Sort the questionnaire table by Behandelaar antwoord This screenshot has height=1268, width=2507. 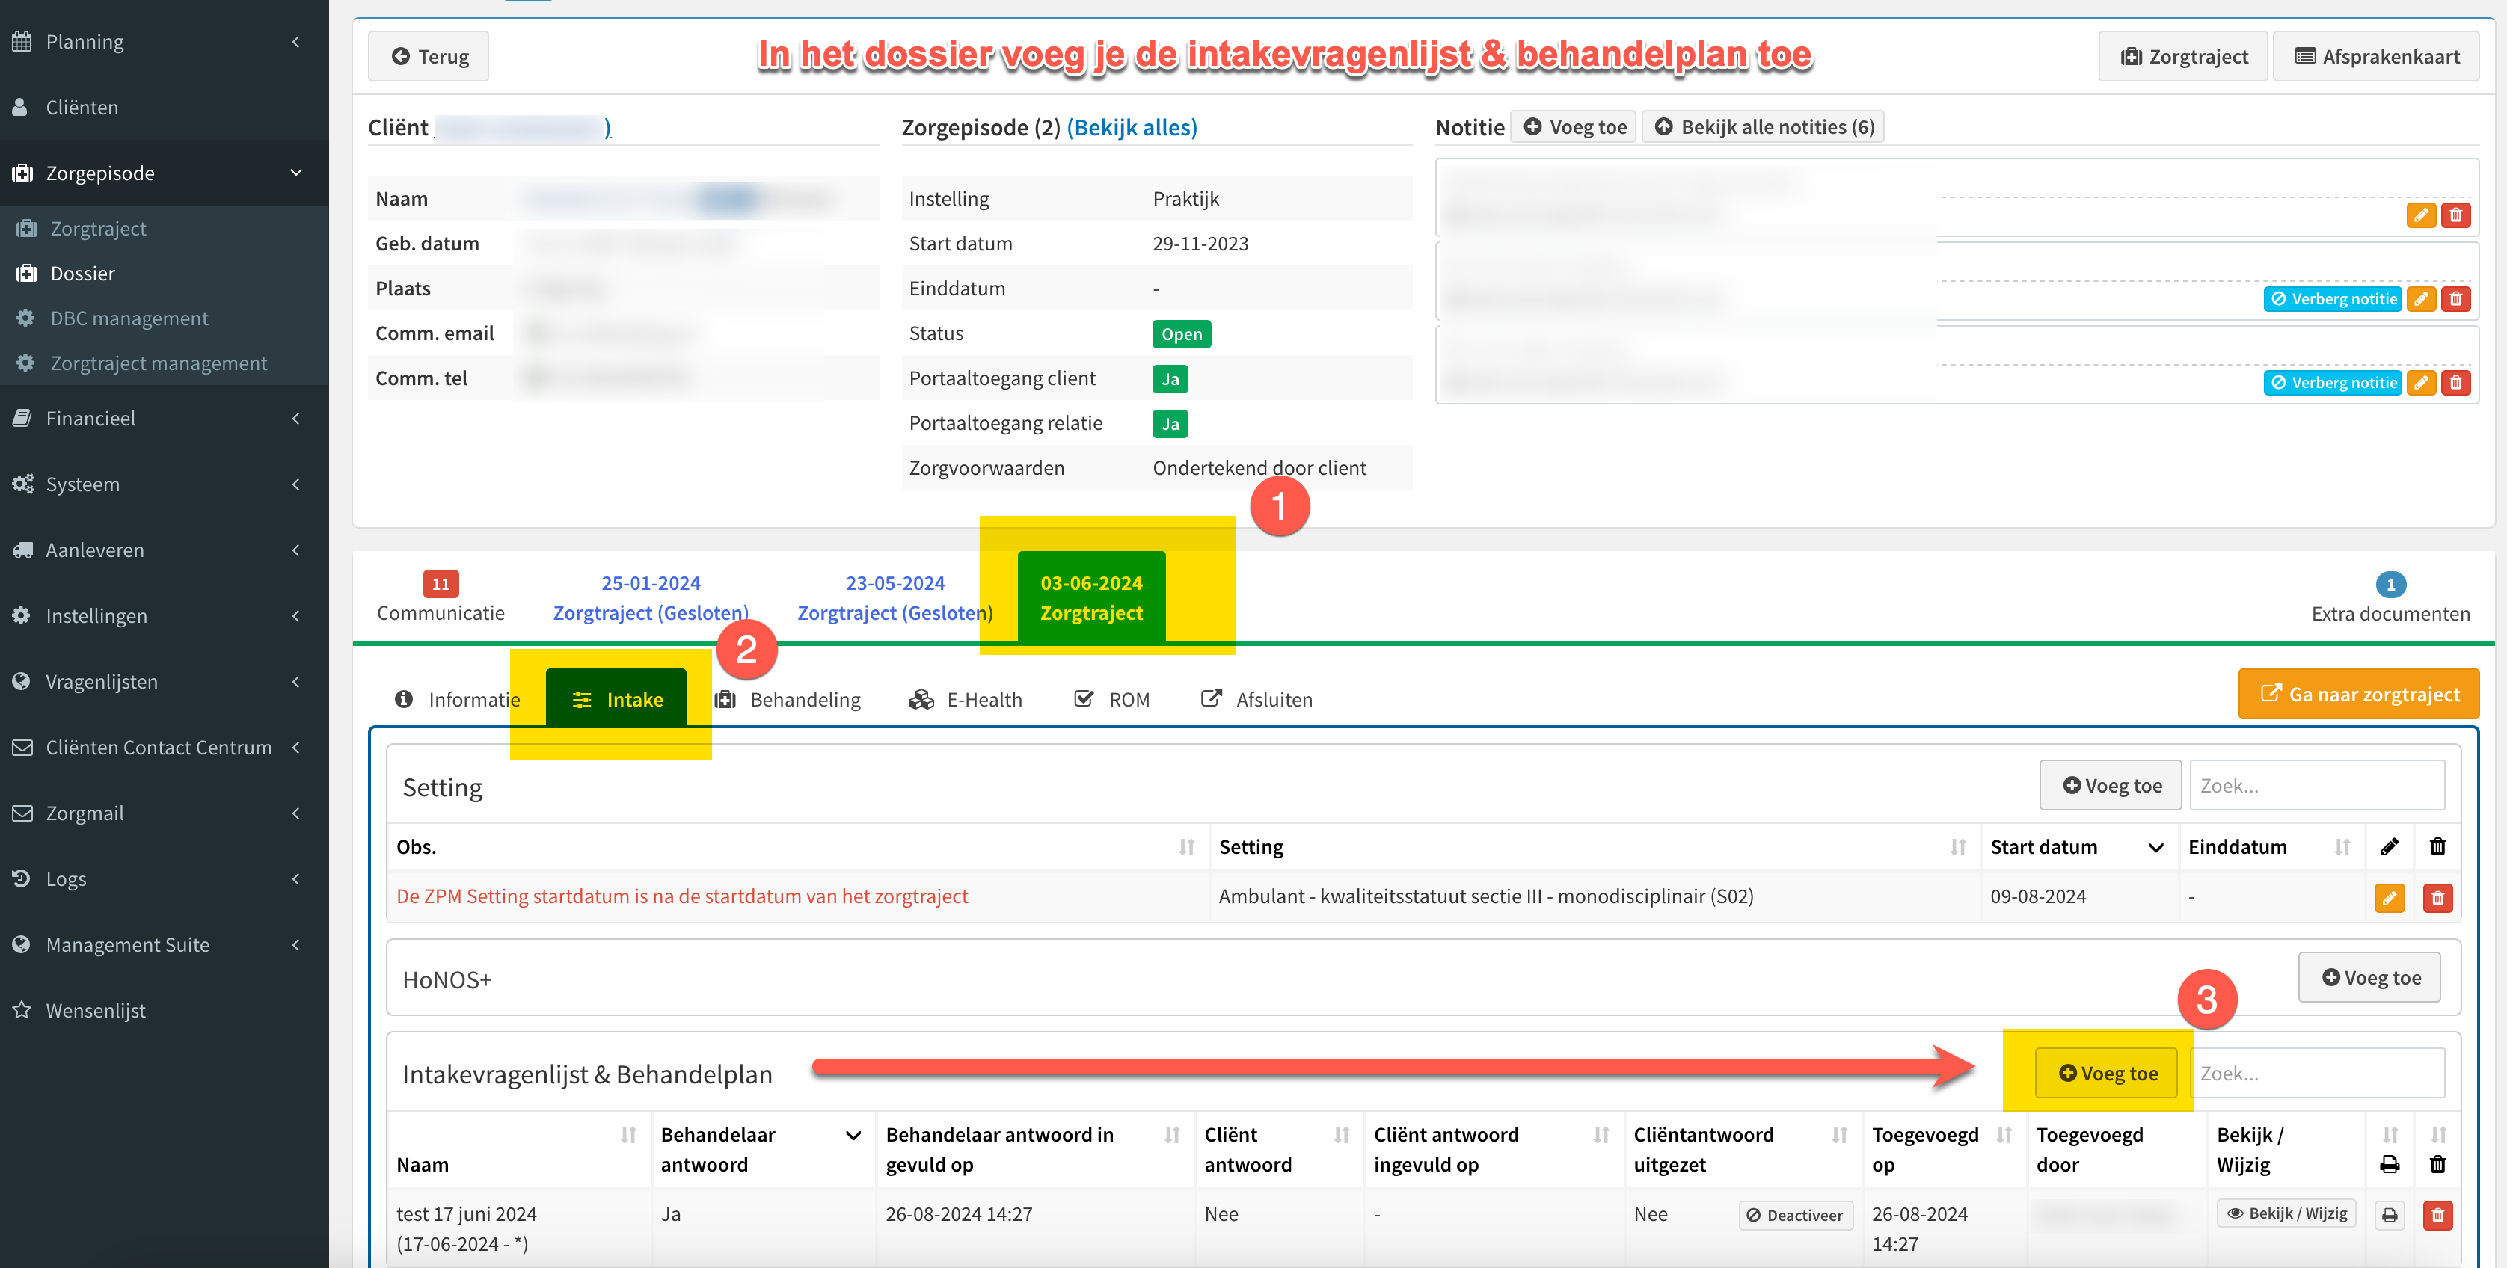click(762, 1149)
